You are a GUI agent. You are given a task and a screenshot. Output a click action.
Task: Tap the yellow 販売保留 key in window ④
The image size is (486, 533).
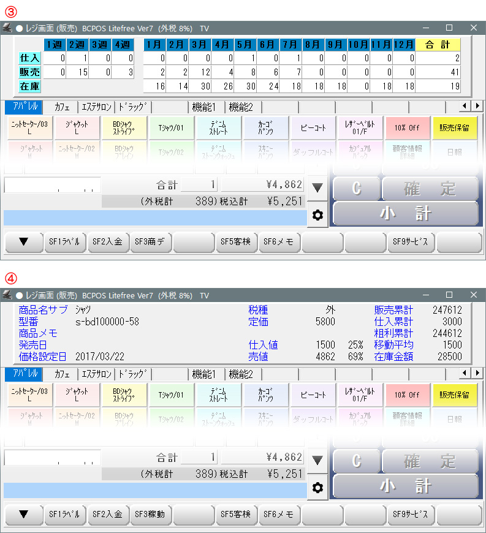click(455, 395)
